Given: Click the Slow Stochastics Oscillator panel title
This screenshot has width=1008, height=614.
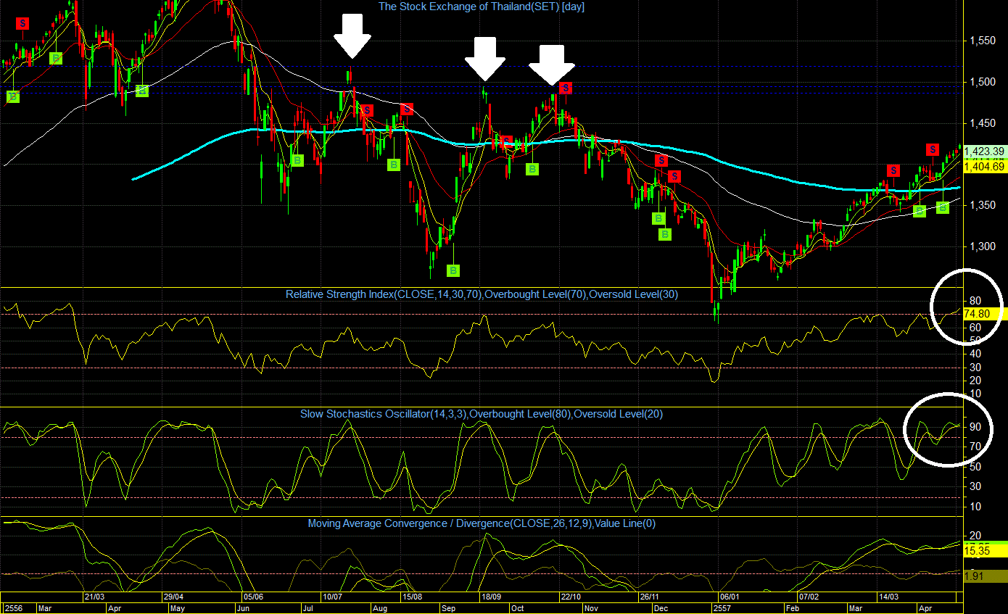Looking at the screenshot, I should point(482,414).
